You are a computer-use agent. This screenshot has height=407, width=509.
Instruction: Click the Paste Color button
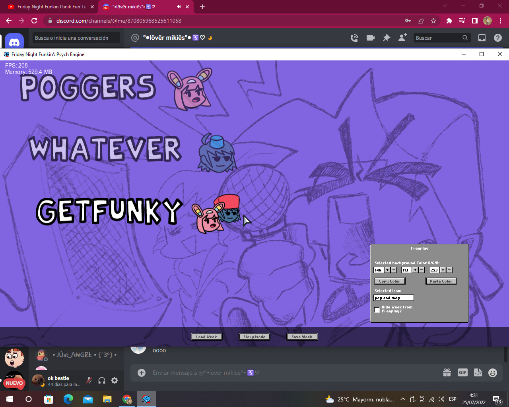pyautogui.click(x=441, y=281)
